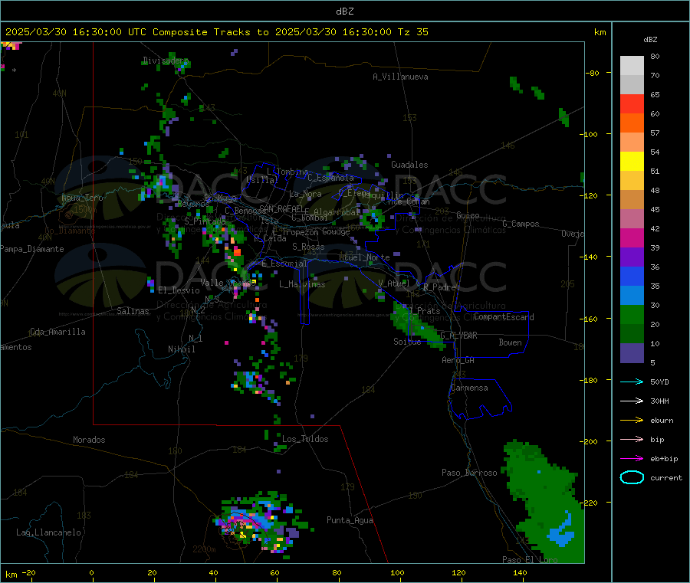
Task: Click the 'eburn' legend label
Action: click(662, 421)
